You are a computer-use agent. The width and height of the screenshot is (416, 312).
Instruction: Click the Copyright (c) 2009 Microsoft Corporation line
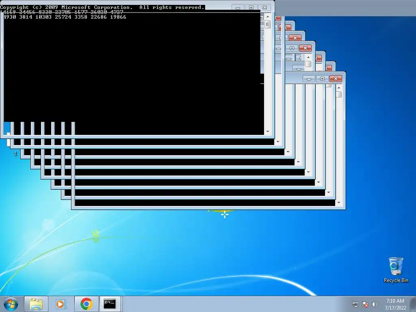tap(102, 7)
